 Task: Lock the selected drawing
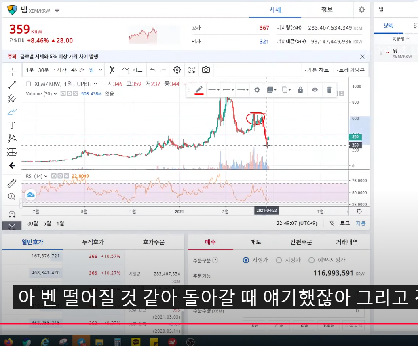[300, 90]
